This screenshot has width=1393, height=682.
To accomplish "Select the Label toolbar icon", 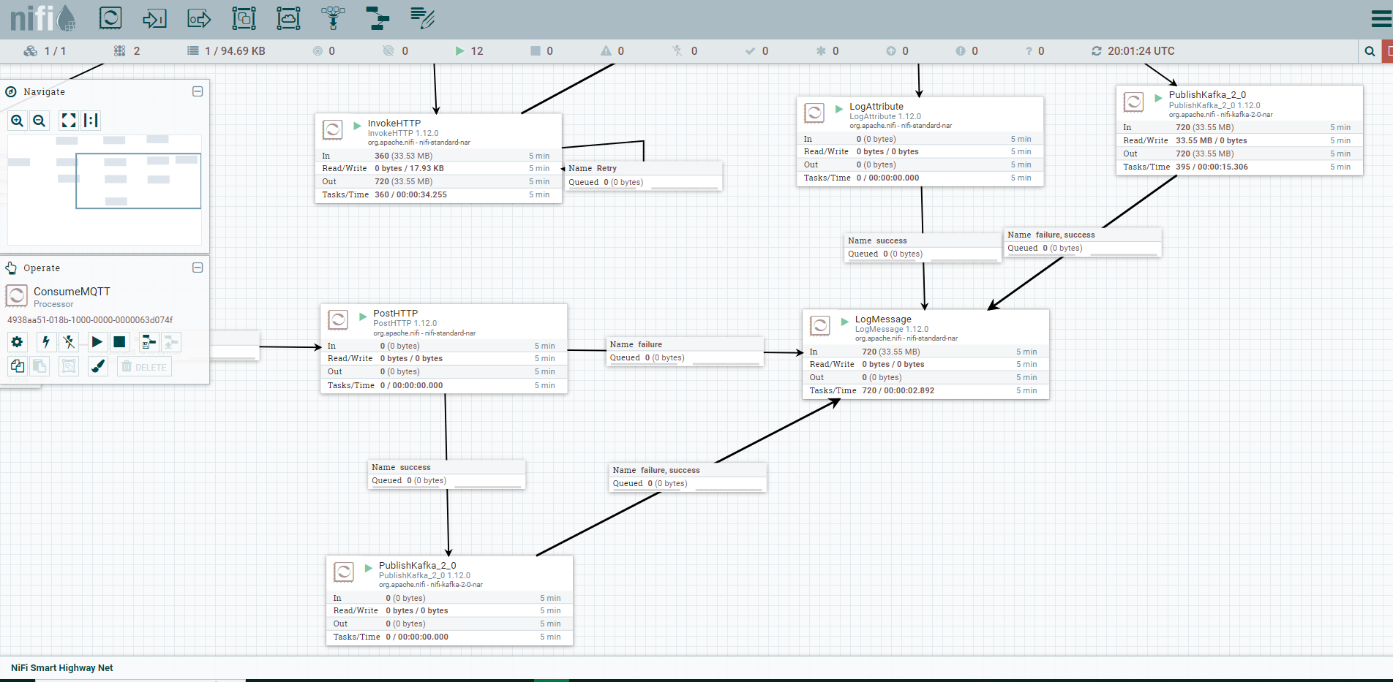I will (422, 18).
